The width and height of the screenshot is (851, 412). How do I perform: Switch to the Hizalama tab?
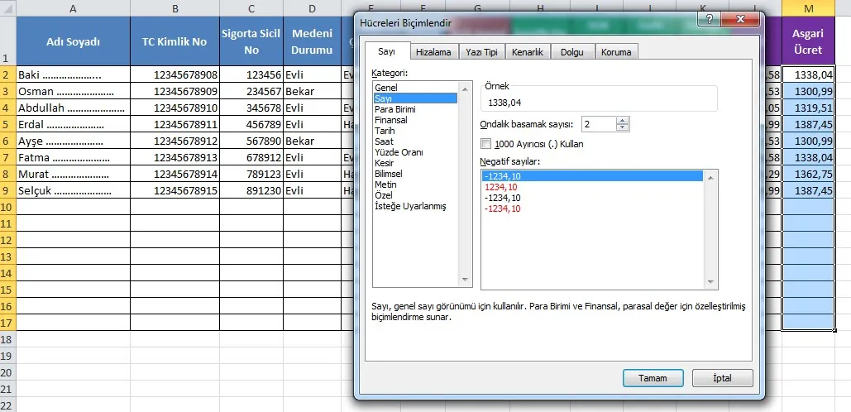pos(433,52)
